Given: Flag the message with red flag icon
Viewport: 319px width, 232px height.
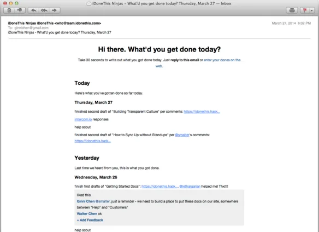Looking at the screenshot, I should [305, 10].
